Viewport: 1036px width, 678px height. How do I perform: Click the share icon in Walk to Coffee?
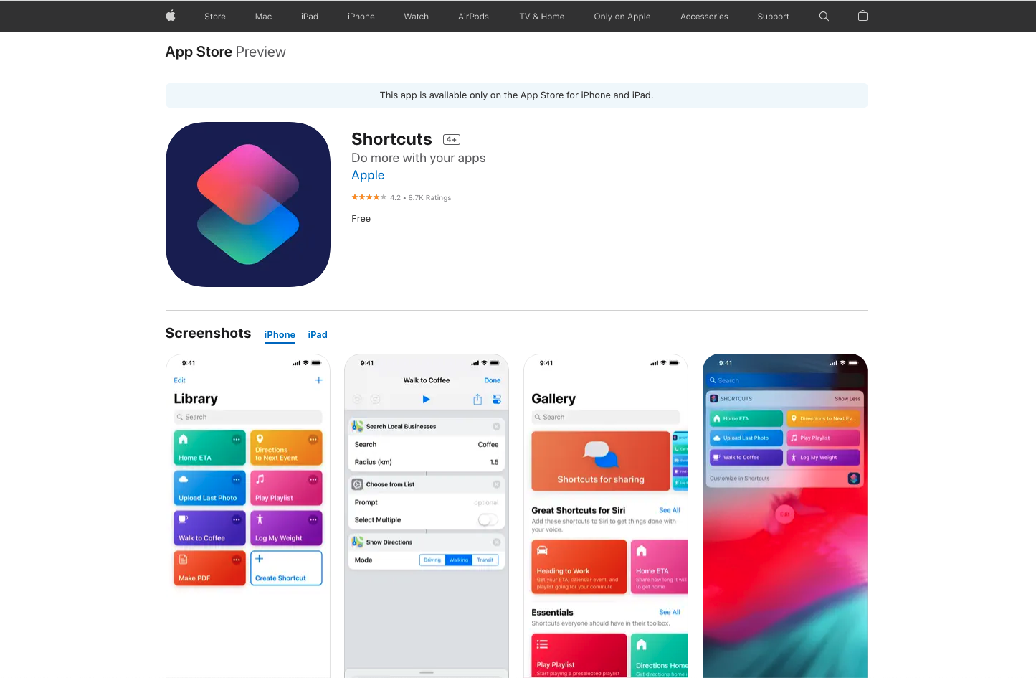tap(477, 400)
